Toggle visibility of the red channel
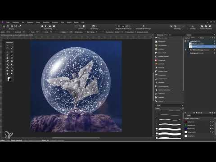 click(211, 122)
